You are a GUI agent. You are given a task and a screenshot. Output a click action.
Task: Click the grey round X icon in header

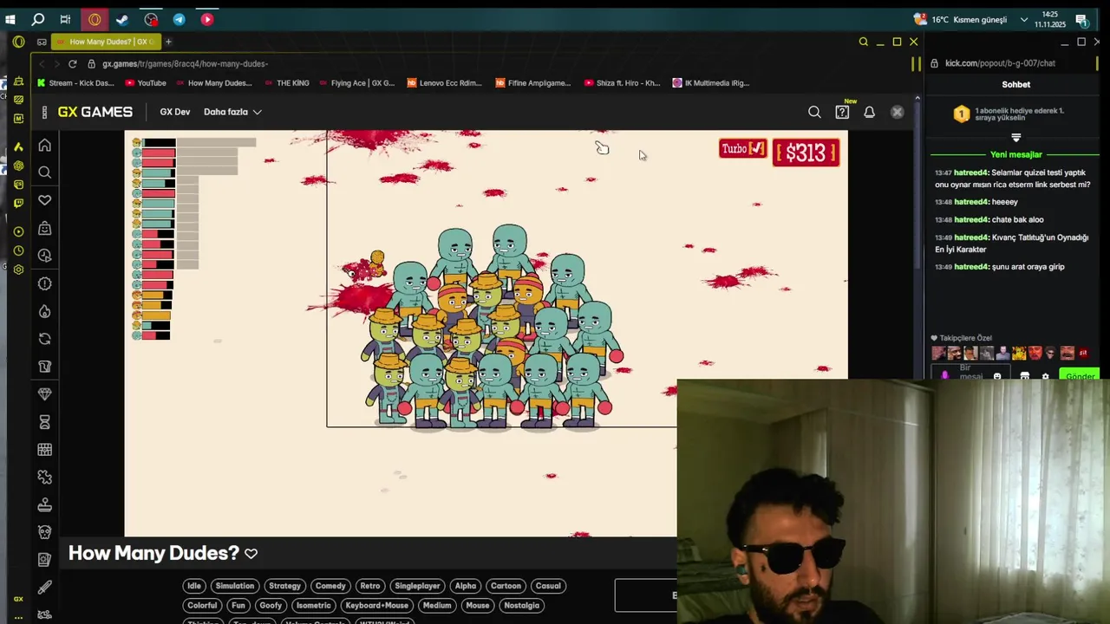[x=898, y=112]
